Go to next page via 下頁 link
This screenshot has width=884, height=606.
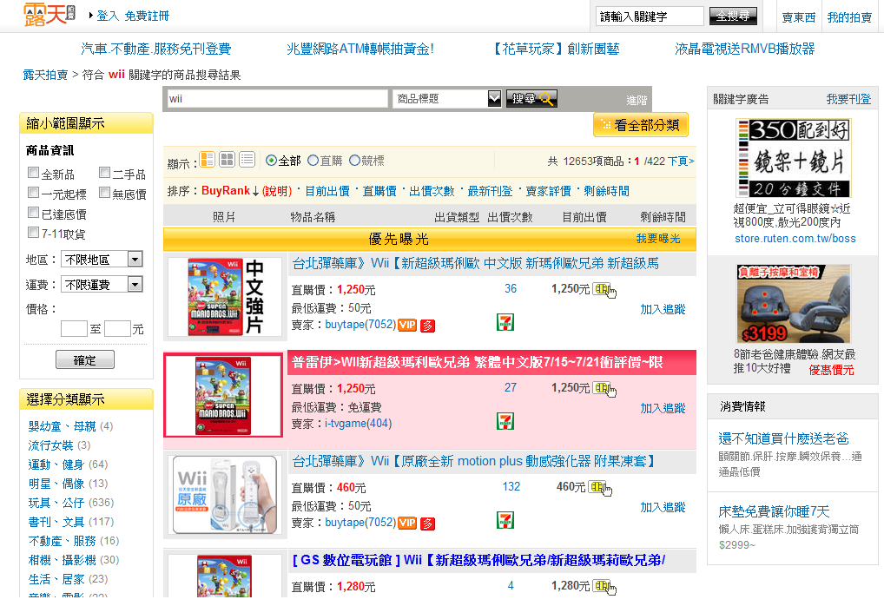[x=681, y=161]
